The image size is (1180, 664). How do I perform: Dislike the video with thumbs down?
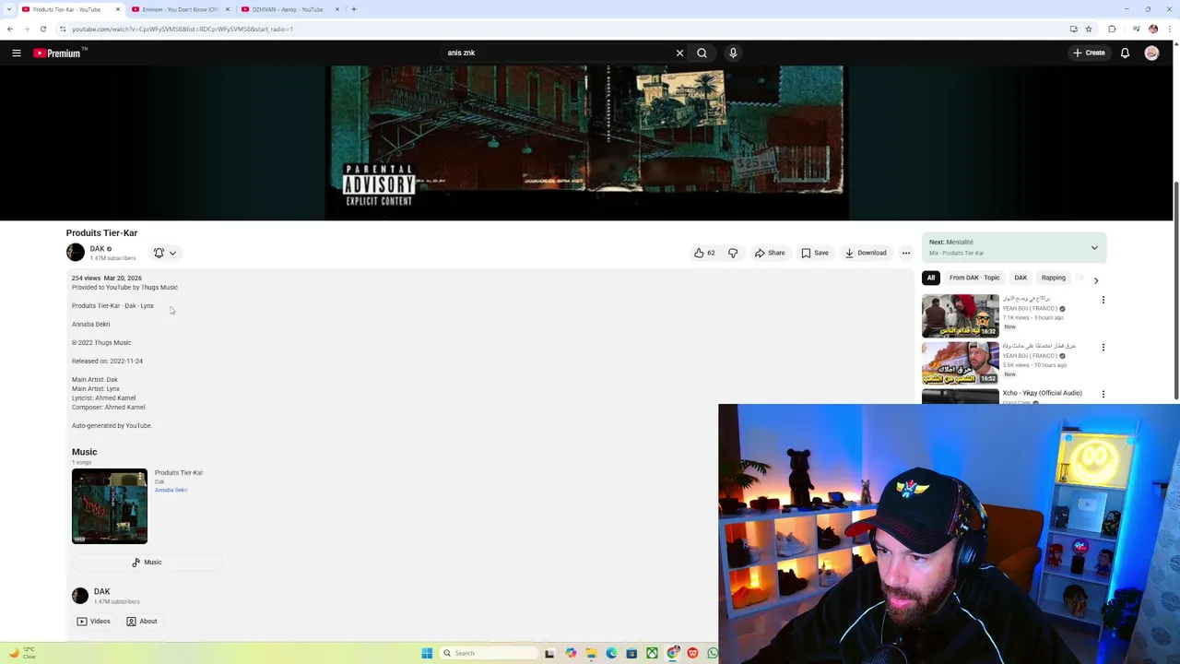pos(733,253)
